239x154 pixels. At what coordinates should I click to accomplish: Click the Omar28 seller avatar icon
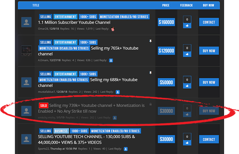(x=26, y=22)
